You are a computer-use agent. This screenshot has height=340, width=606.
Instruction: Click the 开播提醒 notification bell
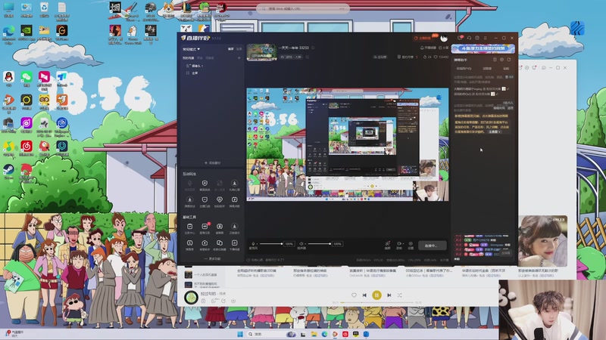click(428, 48)
